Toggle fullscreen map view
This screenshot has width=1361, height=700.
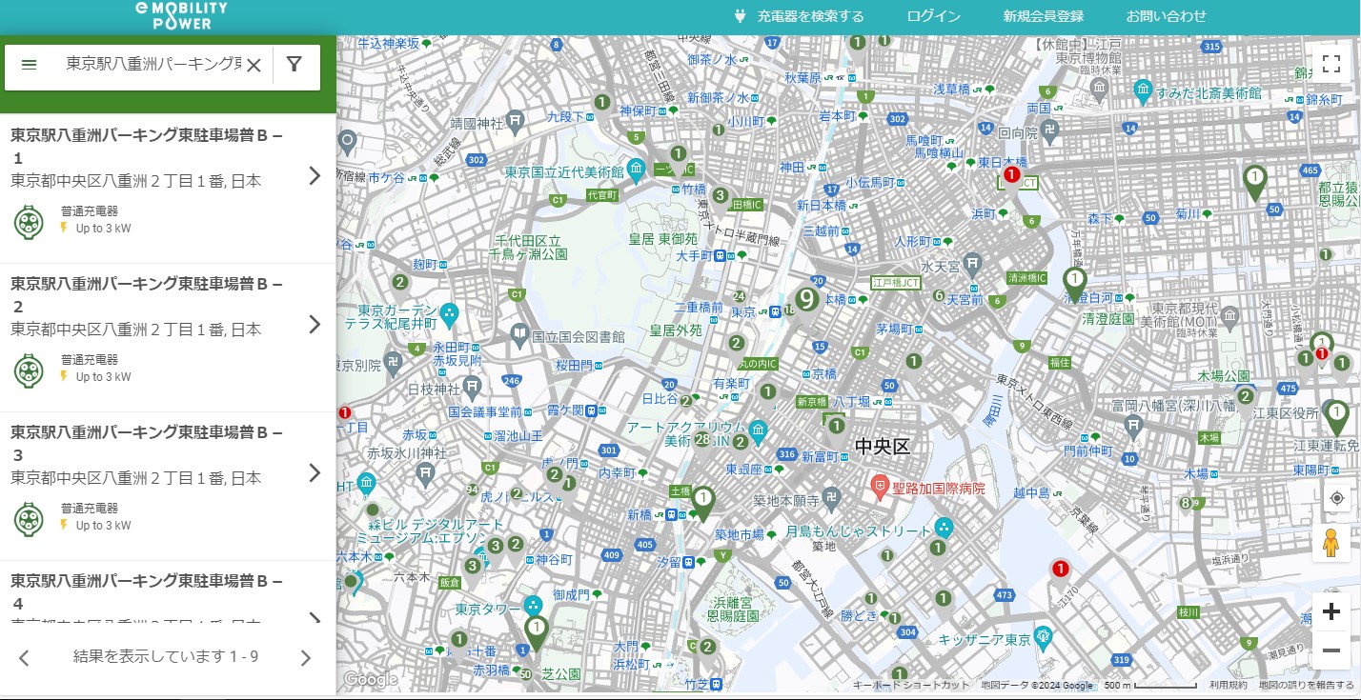(1331, 65)
